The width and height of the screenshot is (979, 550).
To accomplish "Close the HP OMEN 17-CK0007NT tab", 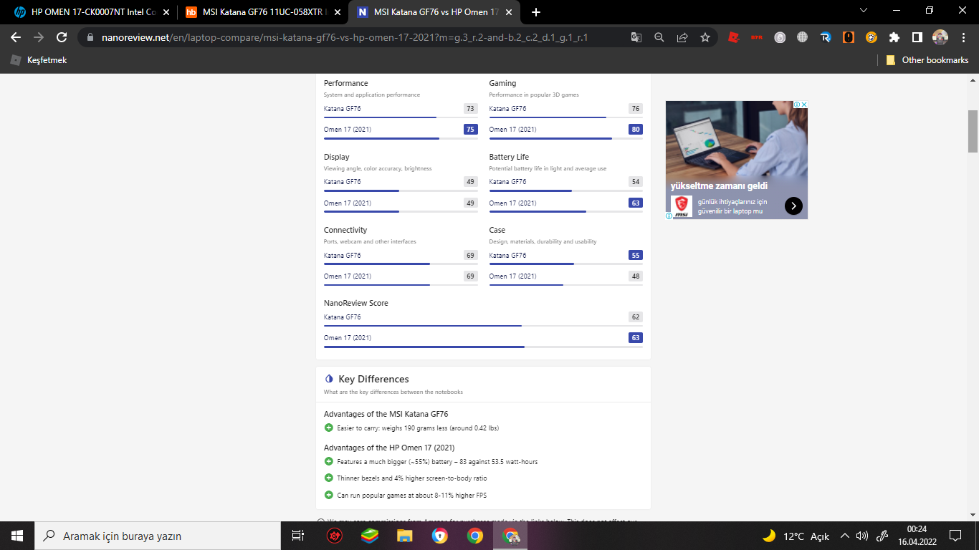I will click(x=166, y=12).
